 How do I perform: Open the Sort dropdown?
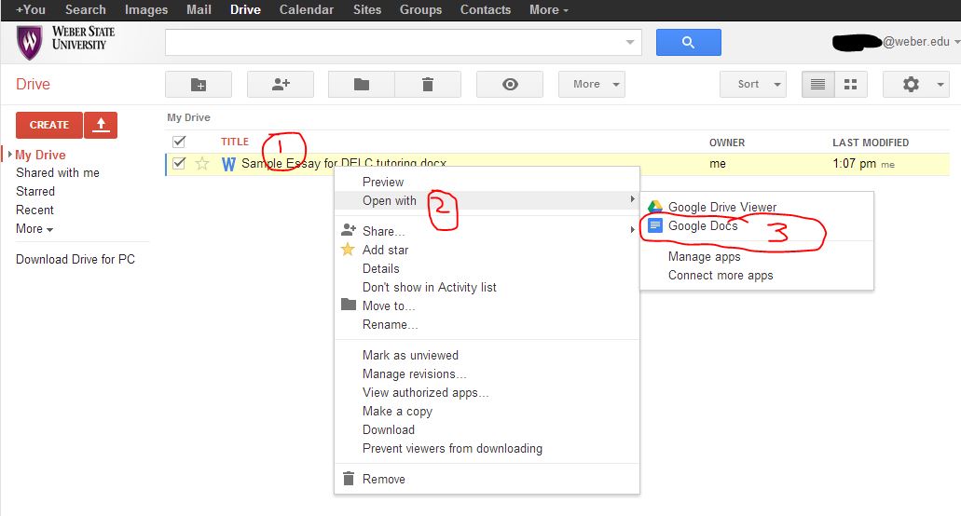753,84
